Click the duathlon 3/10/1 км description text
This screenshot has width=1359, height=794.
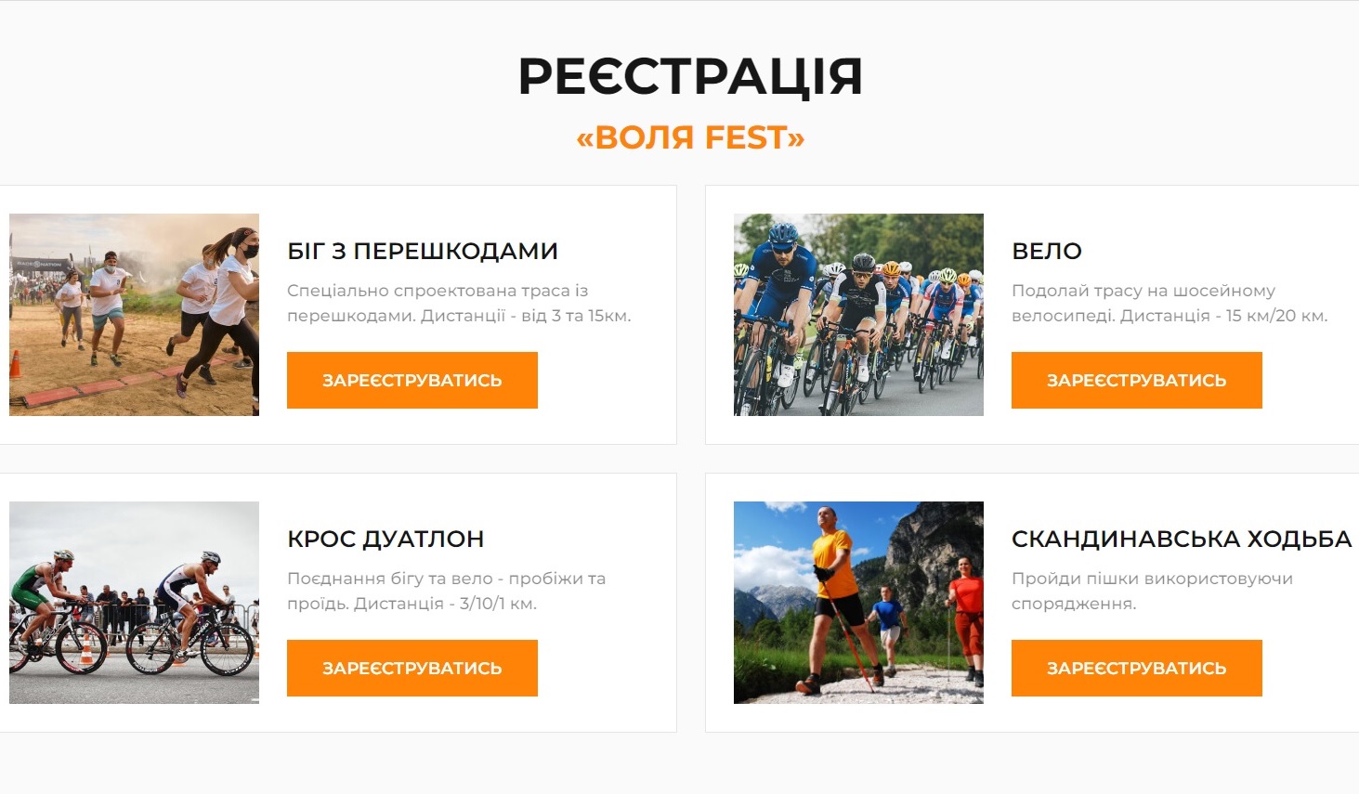(x=446, y=591)
